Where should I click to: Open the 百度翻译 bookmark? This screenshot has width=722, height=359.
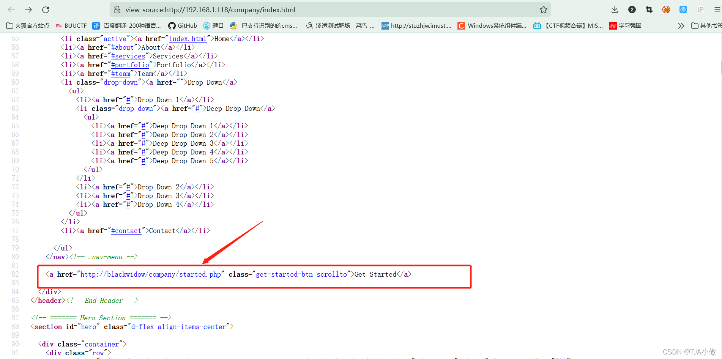click(127, 26)
